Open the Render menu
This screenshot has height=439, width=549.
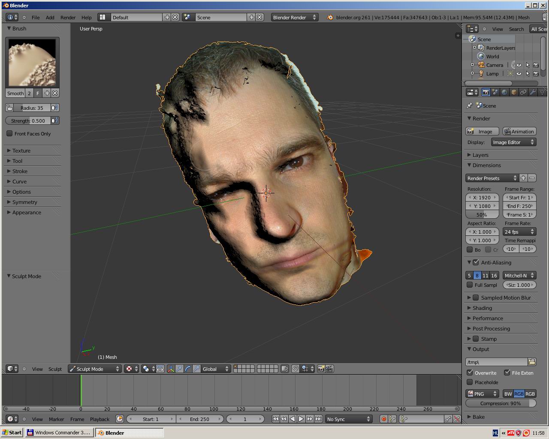point(68,18)
